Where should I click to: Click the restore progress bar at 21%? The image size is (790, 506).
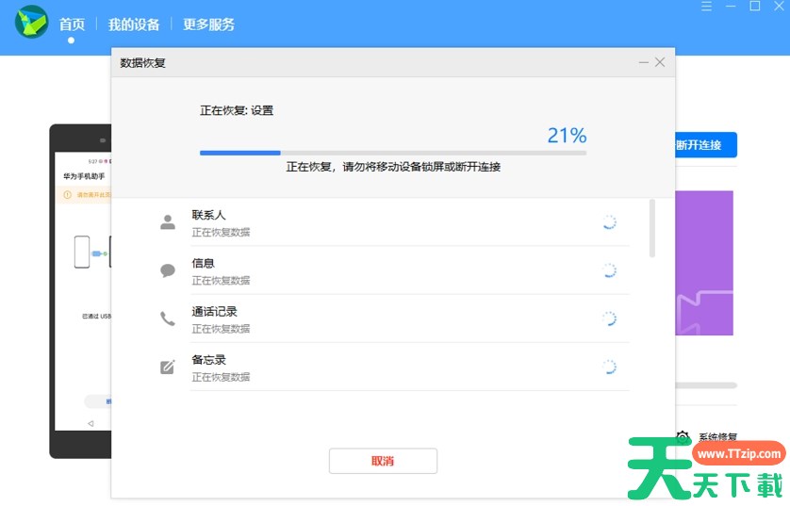(392, 153)
